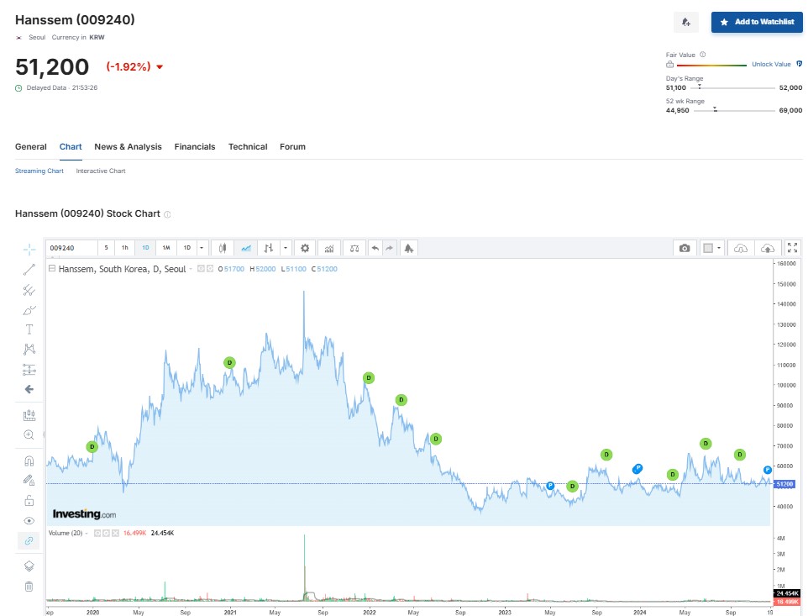The width and height of the screenshot is (808, 616).
Task: Click the symbol input field 009240
Action: click(71, 248)
